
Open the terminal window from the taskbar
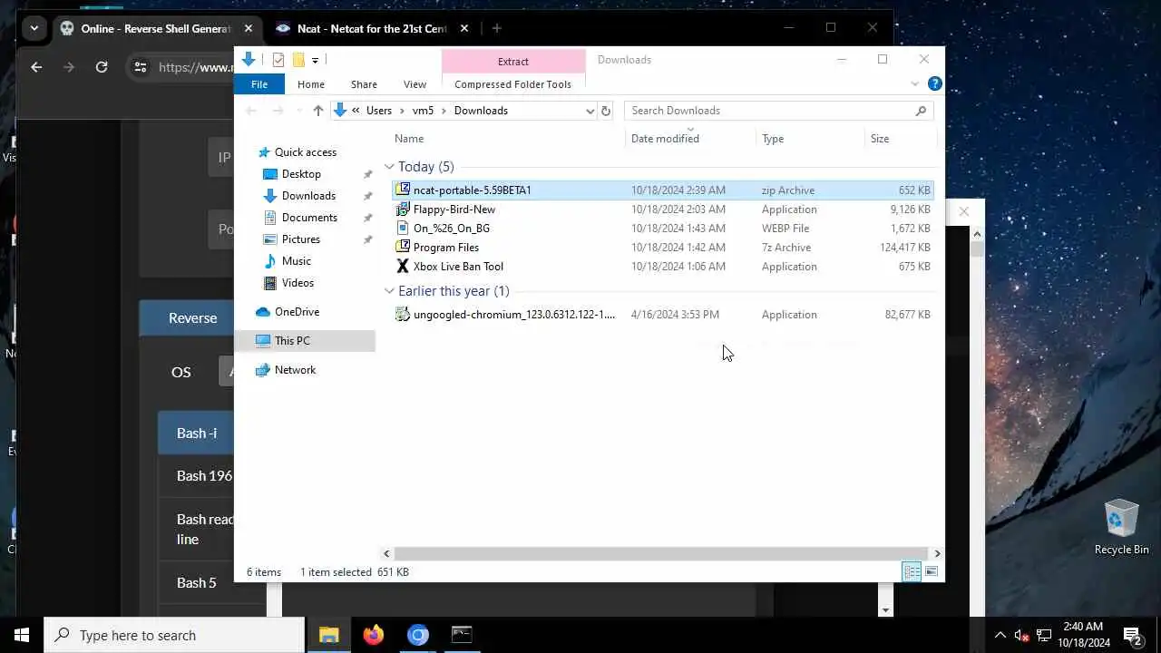coord(462,635)
